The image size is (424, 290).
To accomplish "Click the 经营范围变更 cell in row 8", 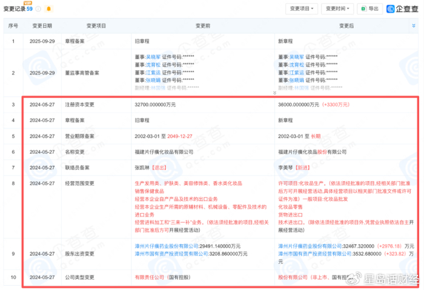I will tap(80, 183).
